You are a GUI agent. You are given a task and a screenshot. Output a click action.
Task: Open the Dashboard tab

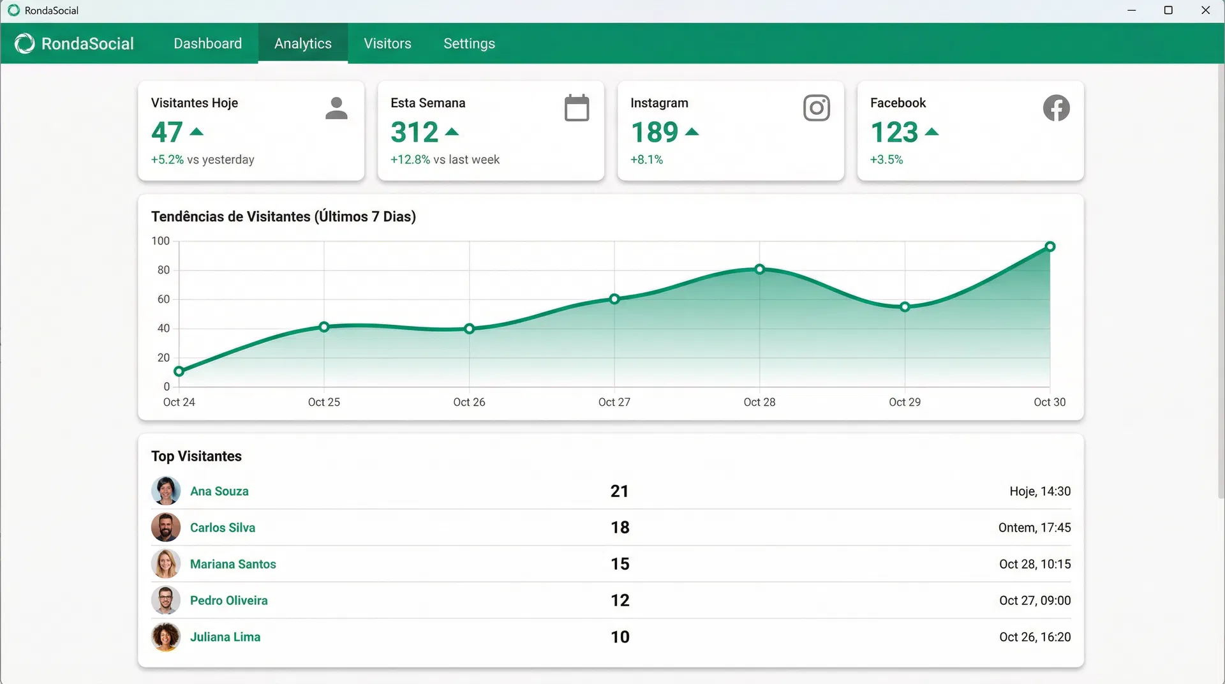point(207,43)
